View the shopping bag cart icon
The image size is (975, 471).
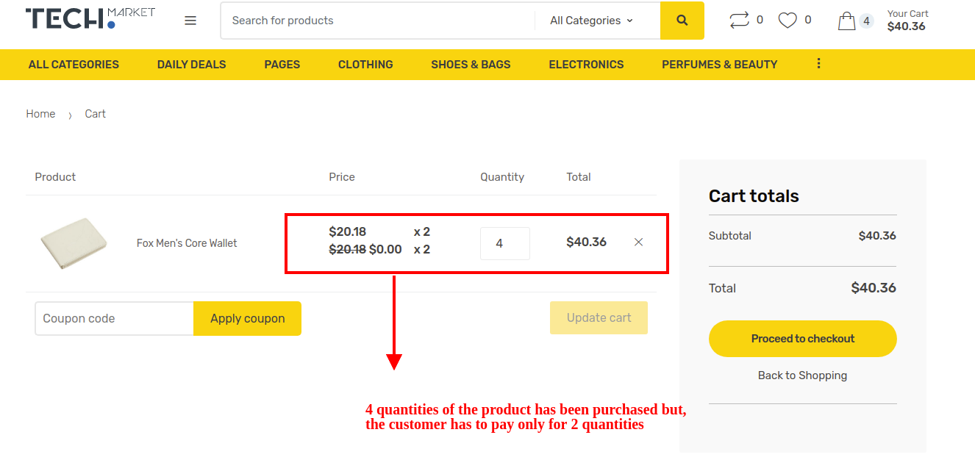[x=847, y=20]
